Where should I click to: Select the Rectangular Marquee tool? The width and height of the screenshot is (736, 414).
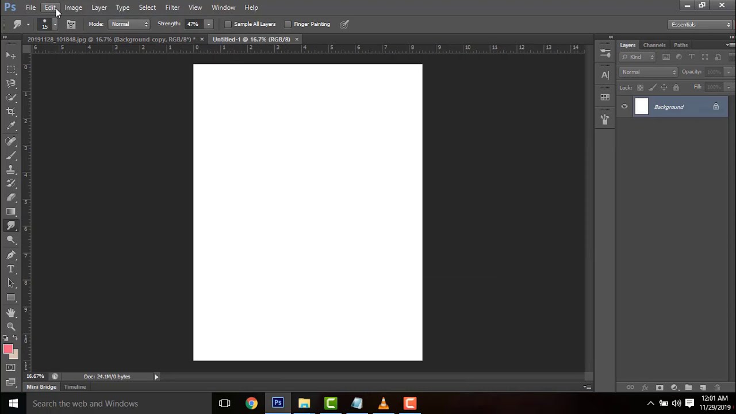click(11, 70)
